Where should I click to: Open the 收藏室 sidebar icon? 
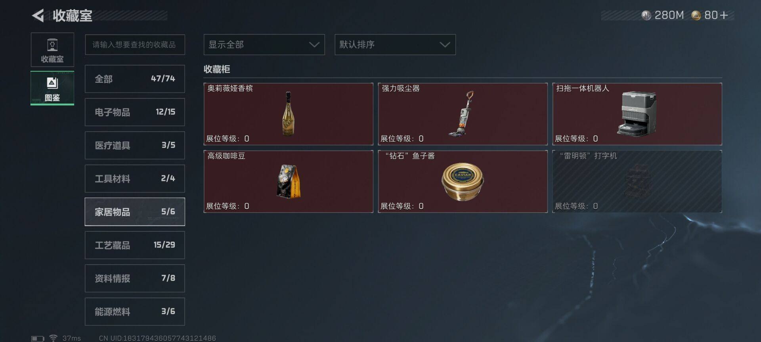52,49
